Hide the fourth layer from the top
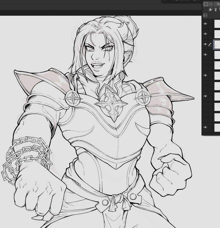This screenshot has width=220, height=228. click(205, 55)
